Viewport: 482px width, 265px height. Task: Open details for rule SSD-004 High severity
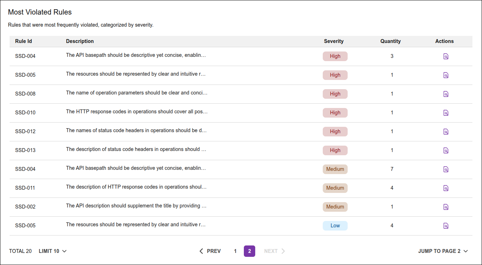click(446, 56)
